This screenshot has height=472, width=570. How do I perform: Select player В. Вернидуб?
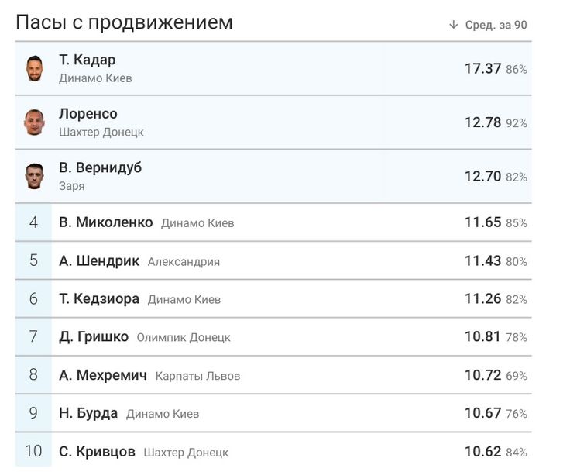[x=101, y=168]
